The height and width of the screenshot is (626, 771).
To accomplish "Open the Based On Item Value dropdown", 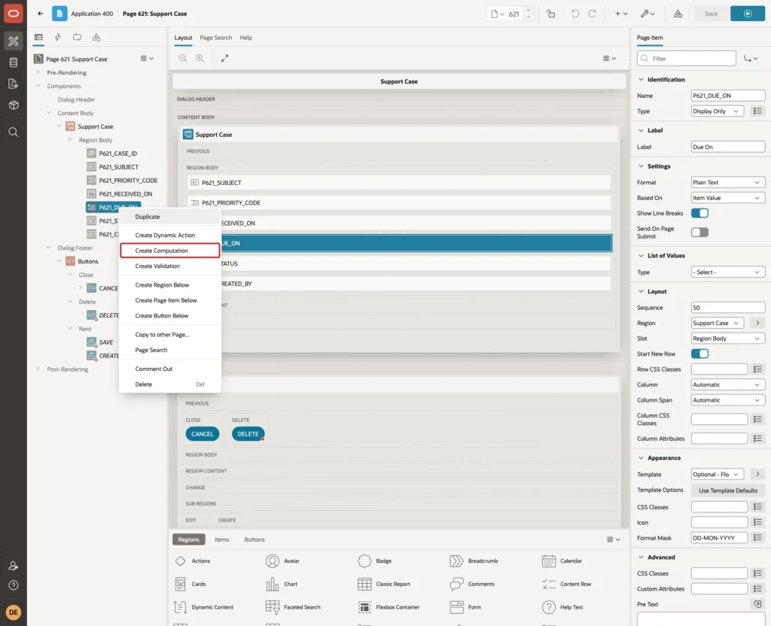I will 728,198.
